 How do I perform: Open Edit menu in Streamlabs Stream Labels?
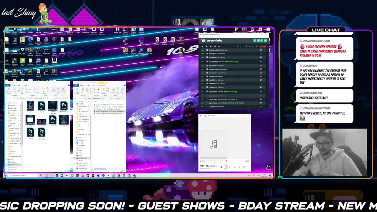(203, 37)
